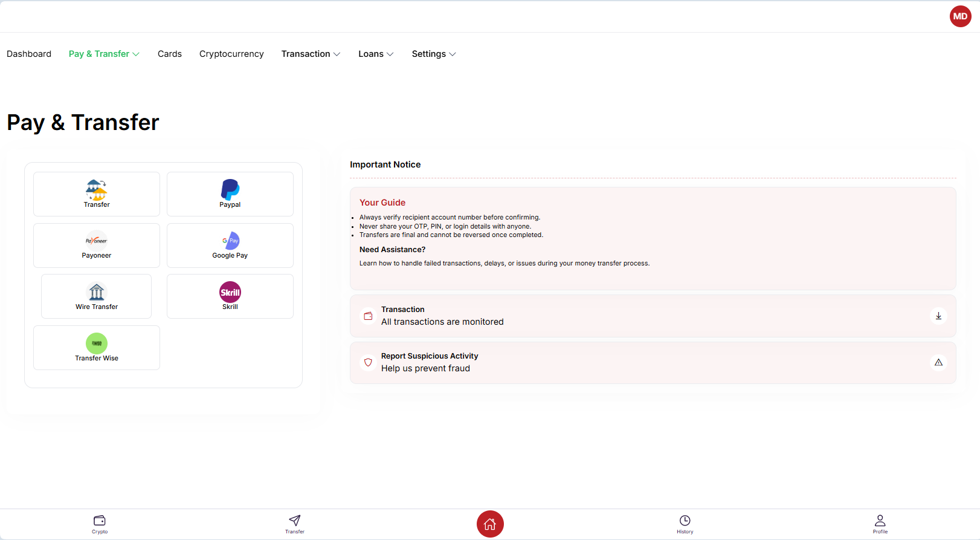Go home via red home button
The width and height of the screenshot is (980, 540).
pyautogui.click(x=490, y=524)
